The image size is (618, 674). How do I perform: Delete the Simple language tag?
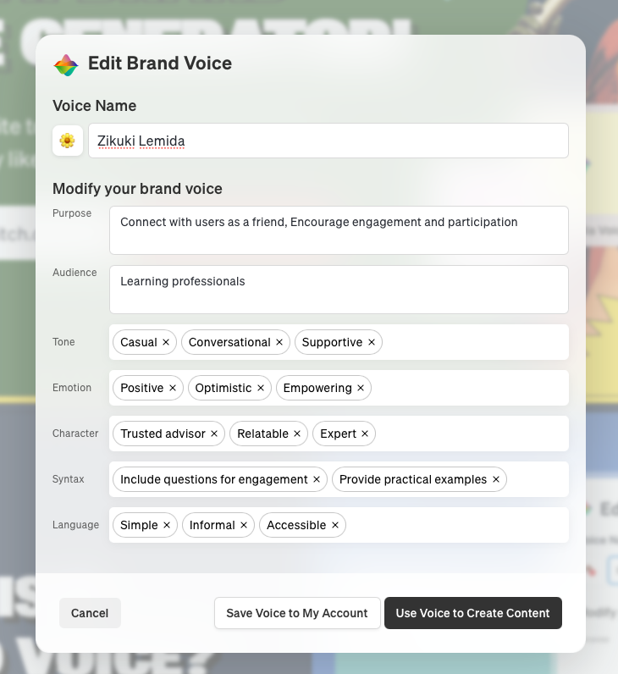click(x=167, y=525)
